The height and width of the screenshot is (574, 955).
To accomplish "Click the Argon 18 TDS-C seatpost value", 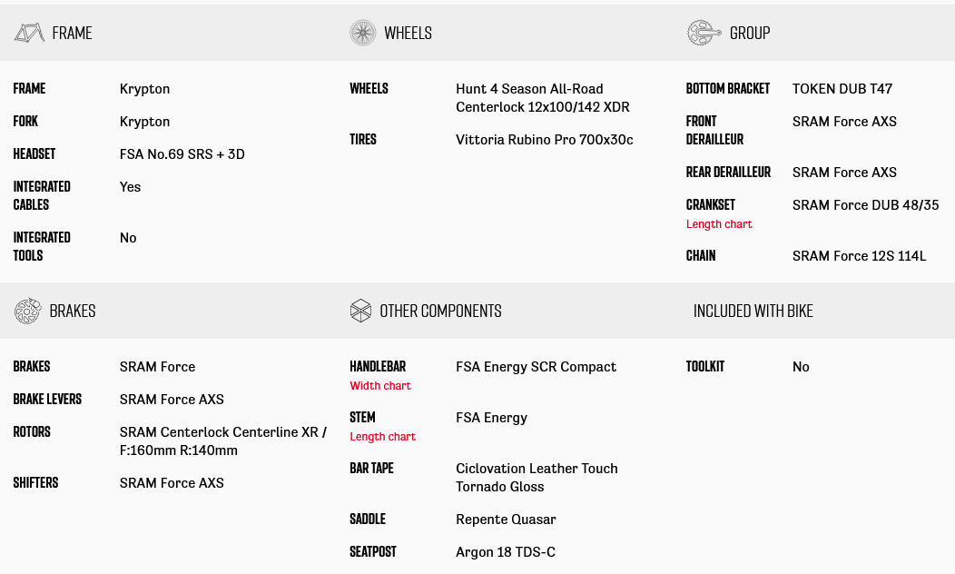I will pos(505,552).
